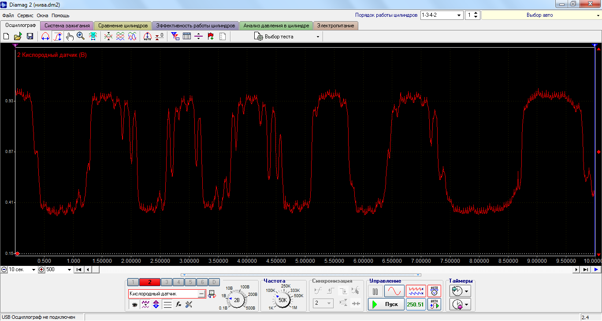Screen dimensions: 602x321
Task: Click the purple divider line icon
Action: pos(199,37)
